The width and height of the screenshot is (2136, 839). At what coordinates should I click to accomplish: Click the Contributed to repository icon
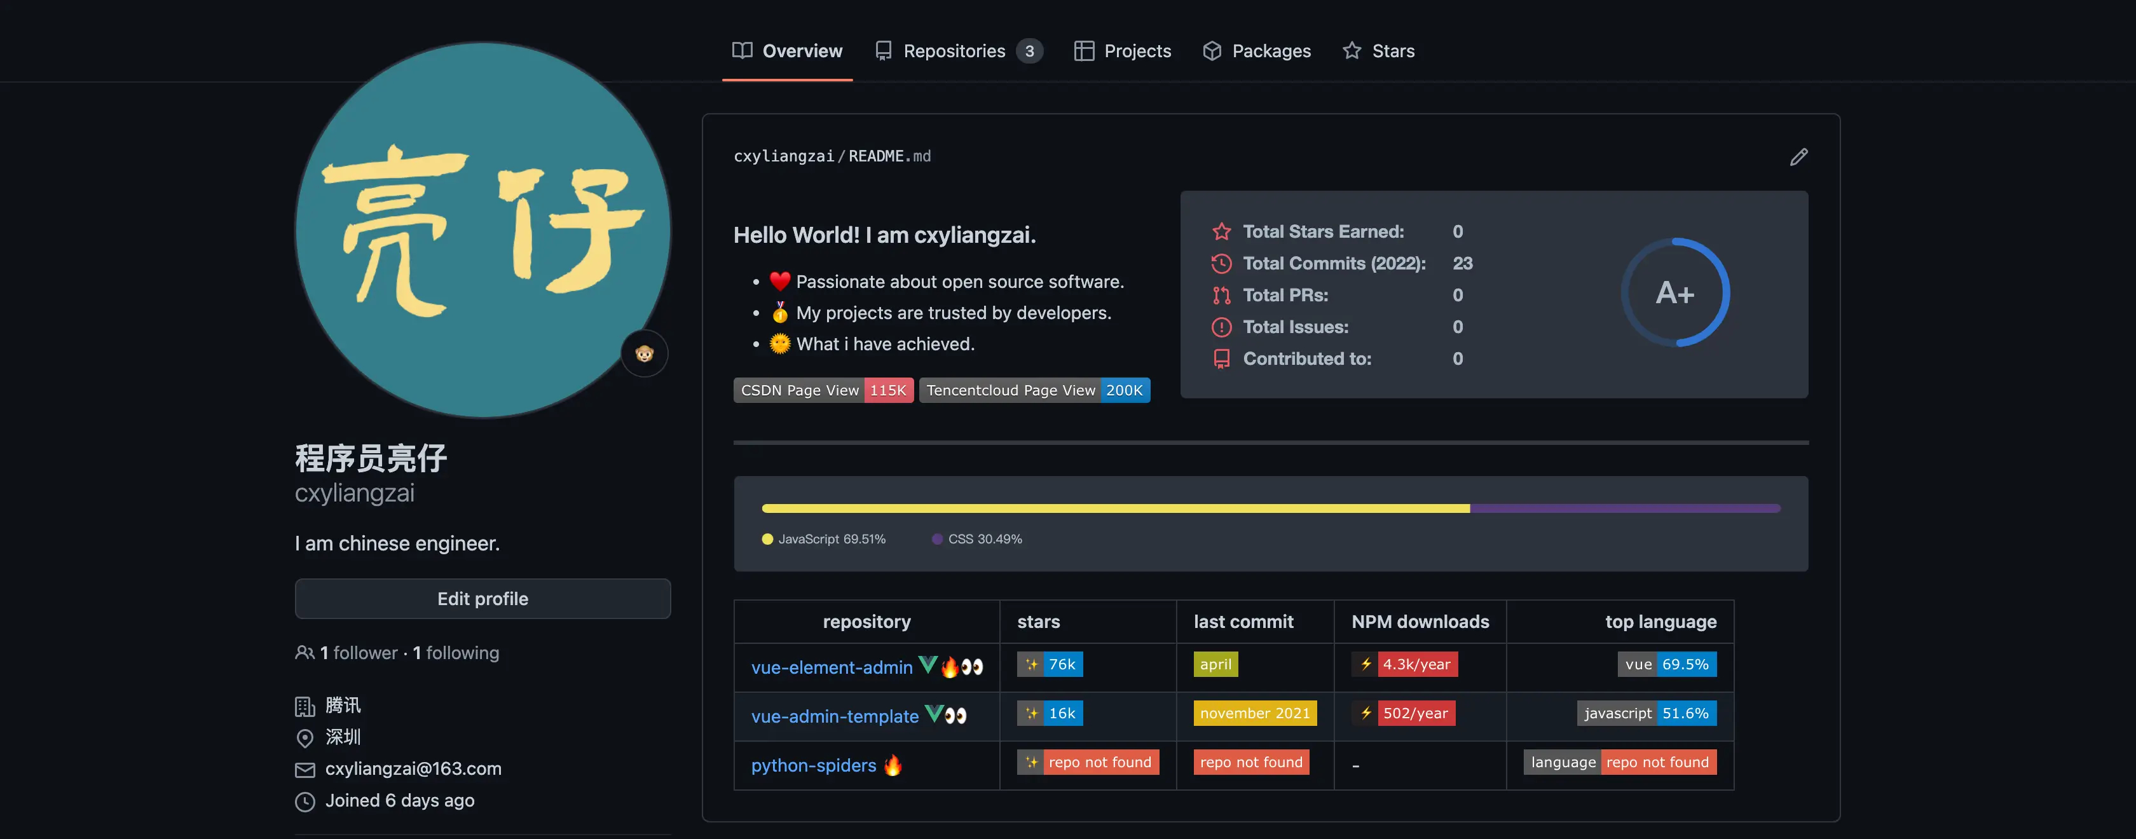coord(1221,359)
